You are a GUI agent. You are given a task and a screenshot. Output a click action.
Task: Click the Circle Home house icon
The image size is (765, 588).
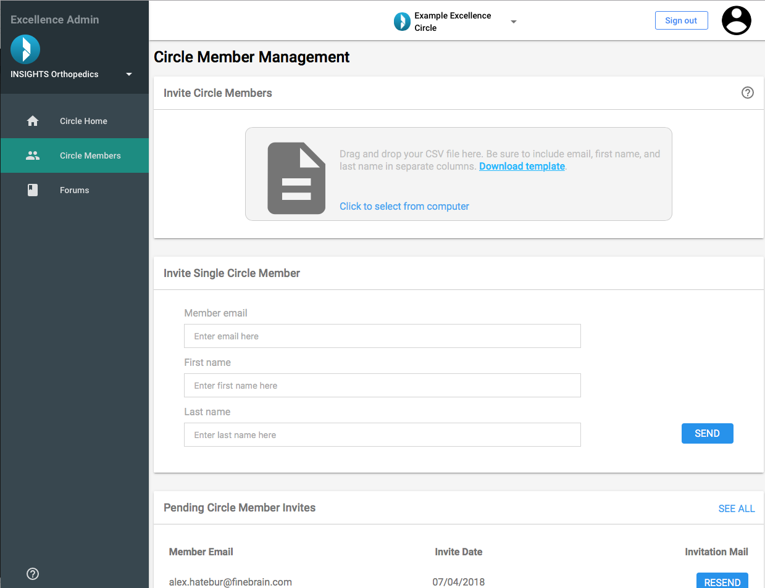tap(33, 121)
